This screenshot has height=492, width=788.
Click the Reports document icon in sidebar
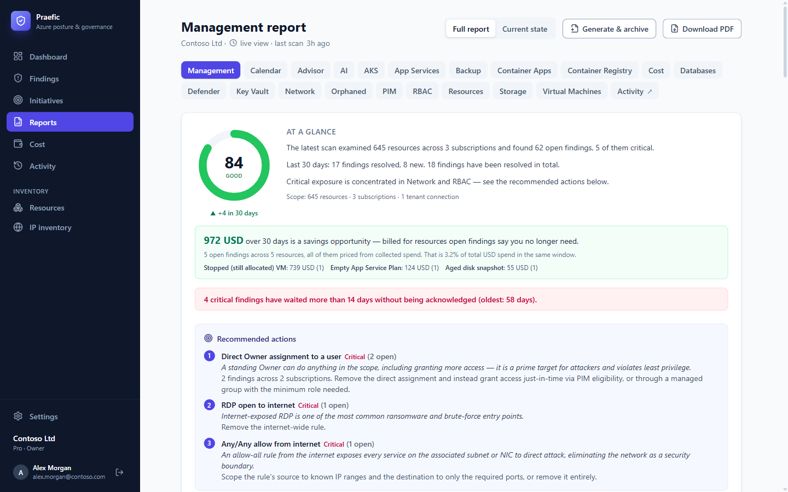(18, 122)
